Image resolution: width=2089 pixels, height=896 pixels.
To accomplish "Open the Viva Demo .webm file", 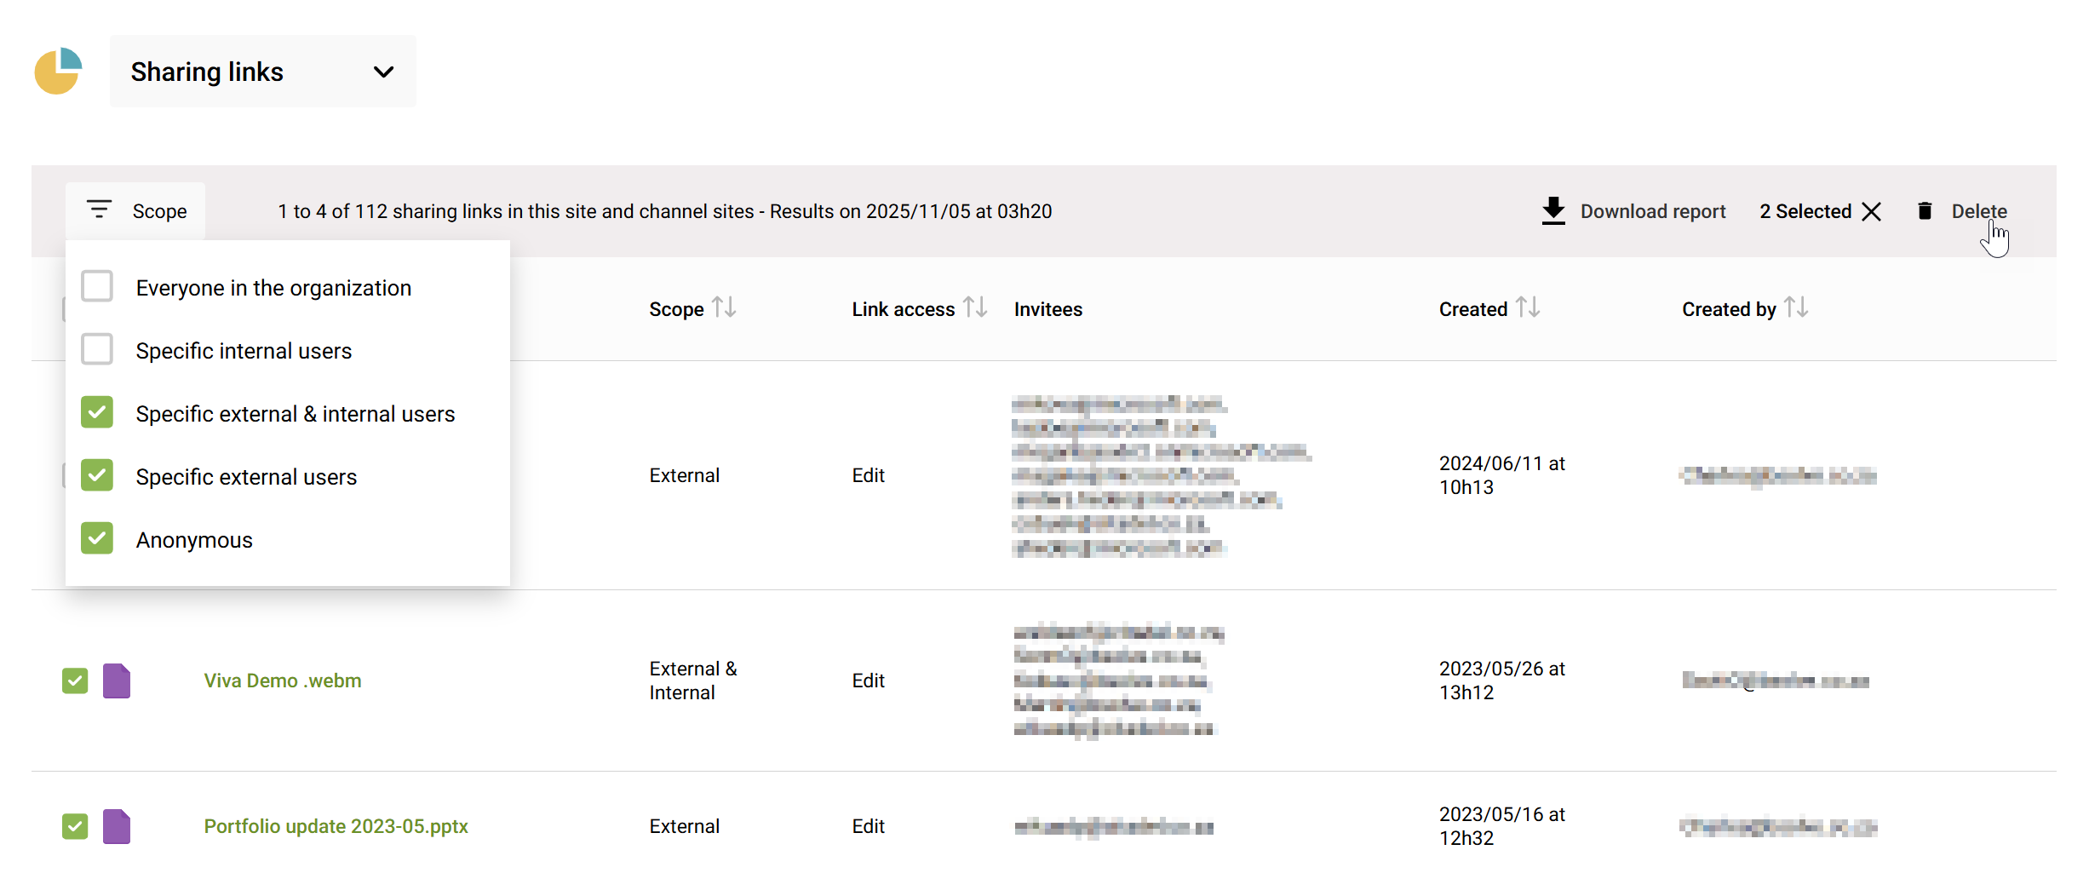I will click(282, 681).
